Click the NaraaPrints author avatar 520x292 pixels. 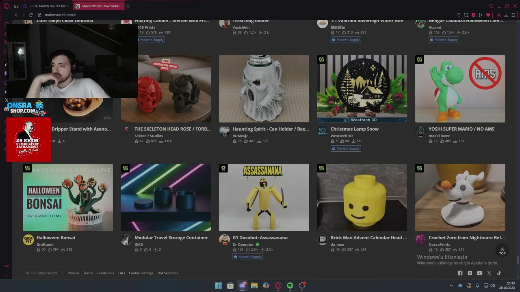pos(420,240)
